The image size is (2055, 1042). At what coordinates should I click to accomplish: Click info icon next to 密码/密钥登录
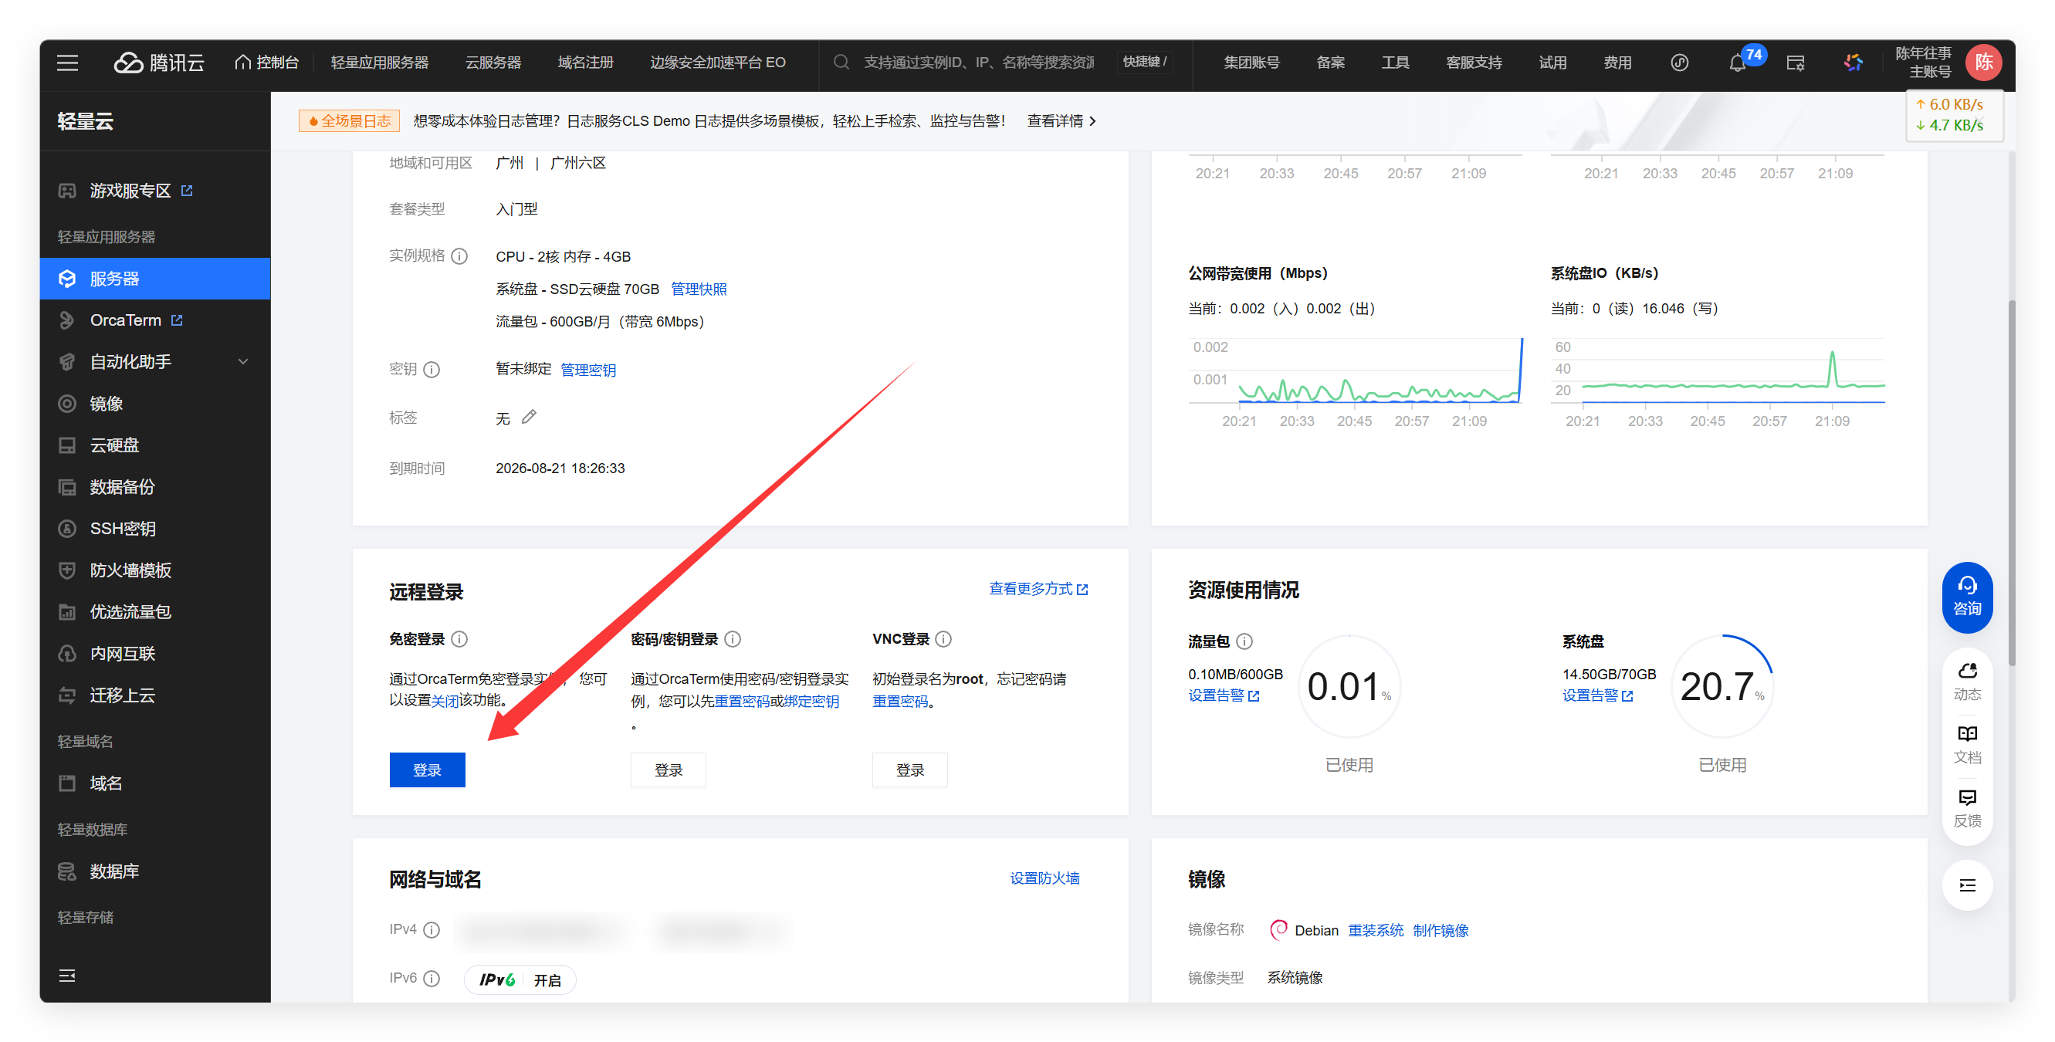(733, 639)
